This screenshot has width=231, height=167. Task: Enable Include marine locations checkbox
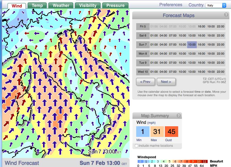coord(136,146)
